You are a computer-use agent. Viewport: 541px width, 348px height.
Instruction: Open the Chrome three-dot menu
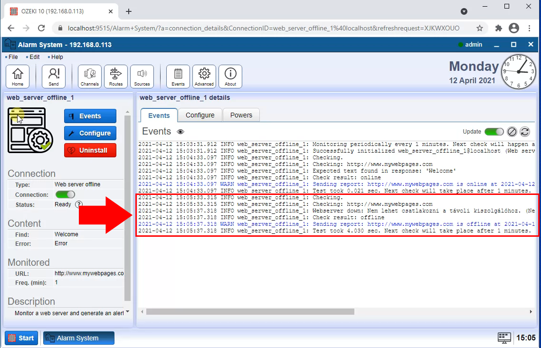(x=529, y=29)
